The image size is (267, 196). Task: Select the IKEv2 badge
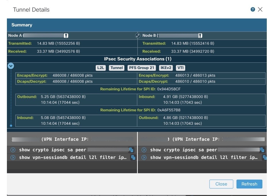point(165,68)
